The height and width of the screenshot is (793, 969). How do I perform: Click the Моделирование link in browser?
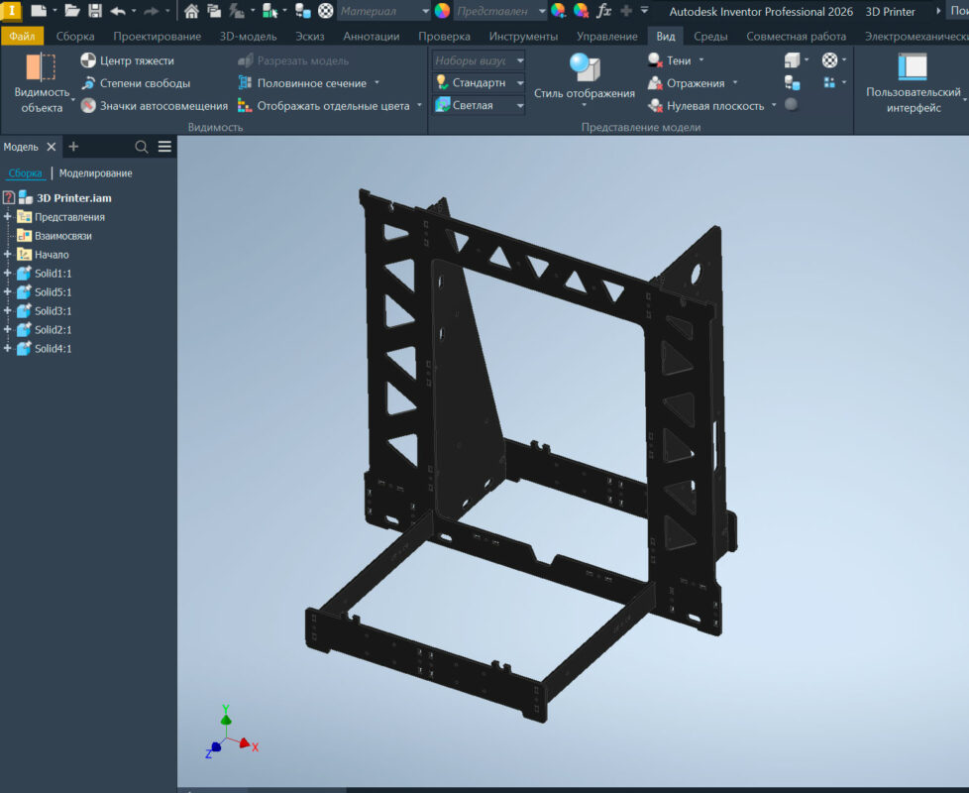point(95,173)
